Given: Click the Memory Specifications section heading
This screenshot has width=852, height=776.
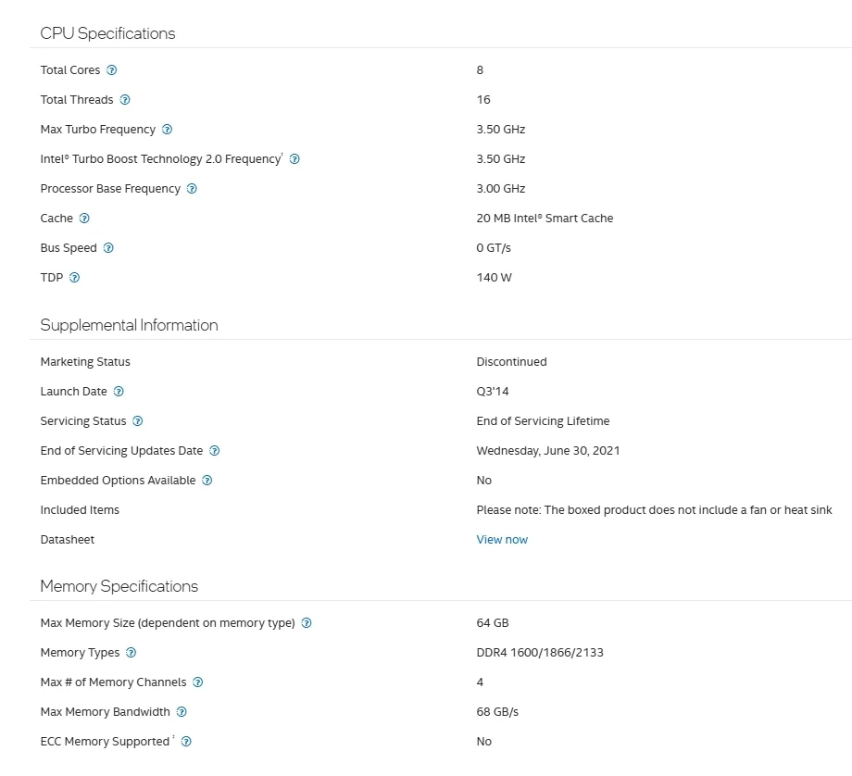Looking at the screenshot, I should 119,586.
